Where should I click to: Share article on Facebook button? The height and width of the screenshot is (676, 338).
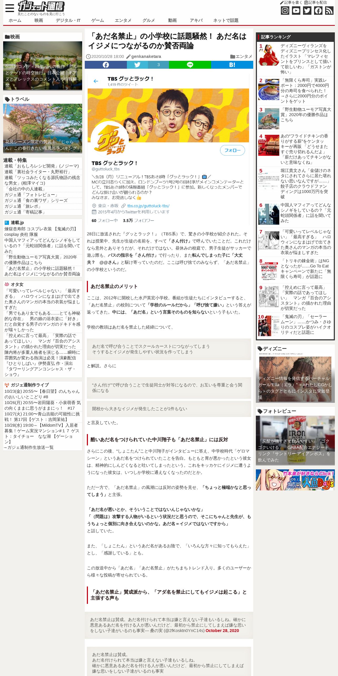[106, 65]
